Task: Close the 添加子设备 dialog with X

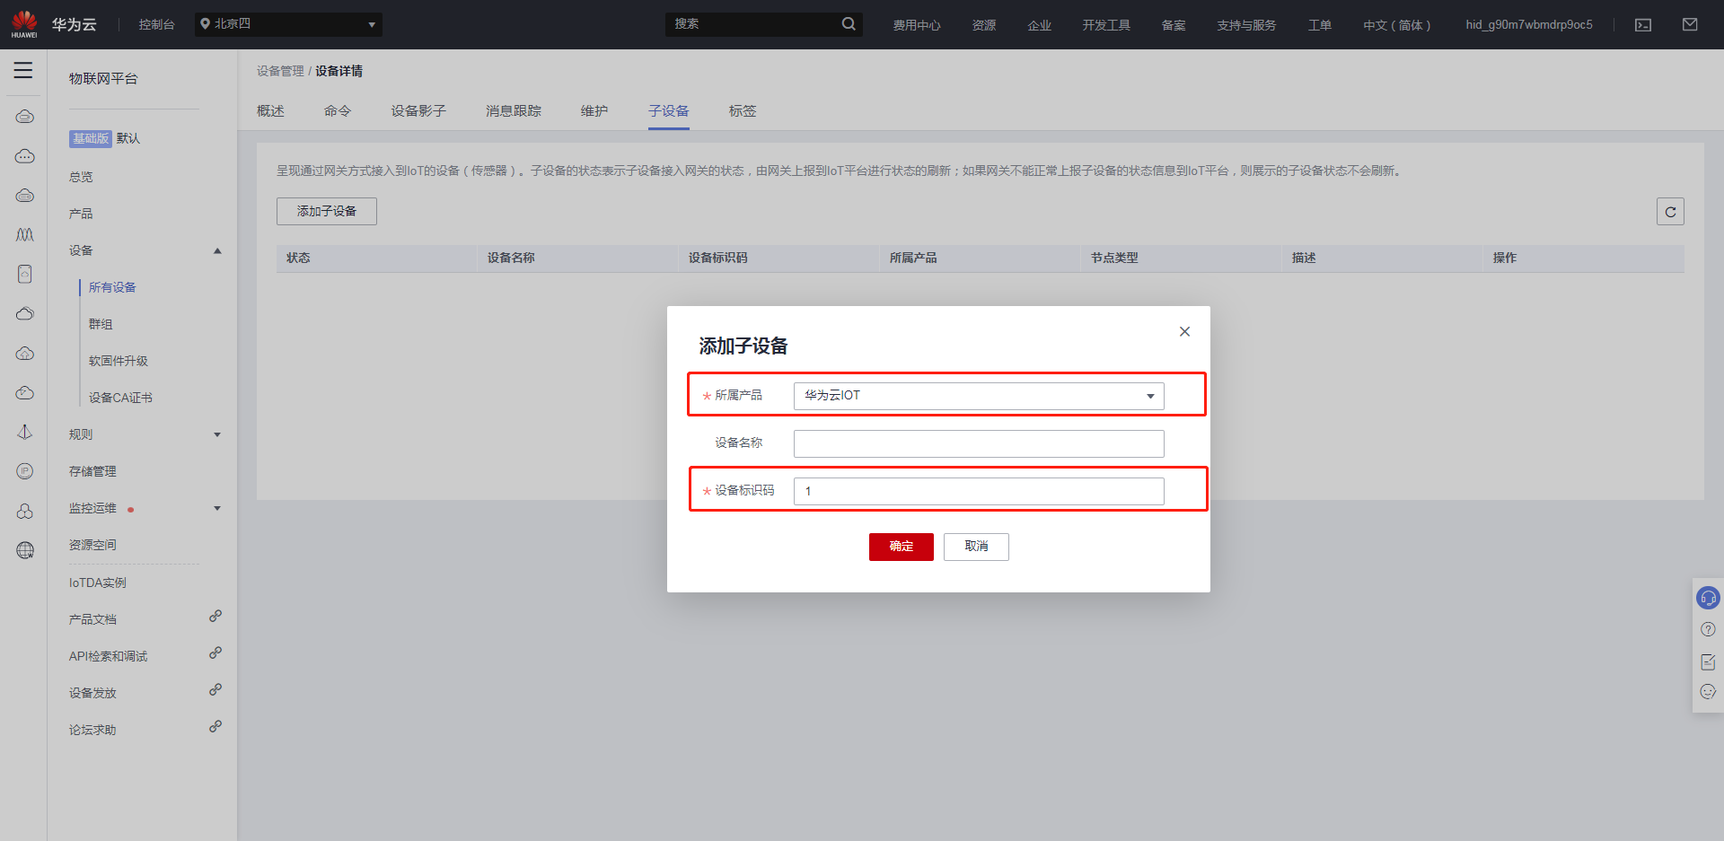Action: 1184,331
